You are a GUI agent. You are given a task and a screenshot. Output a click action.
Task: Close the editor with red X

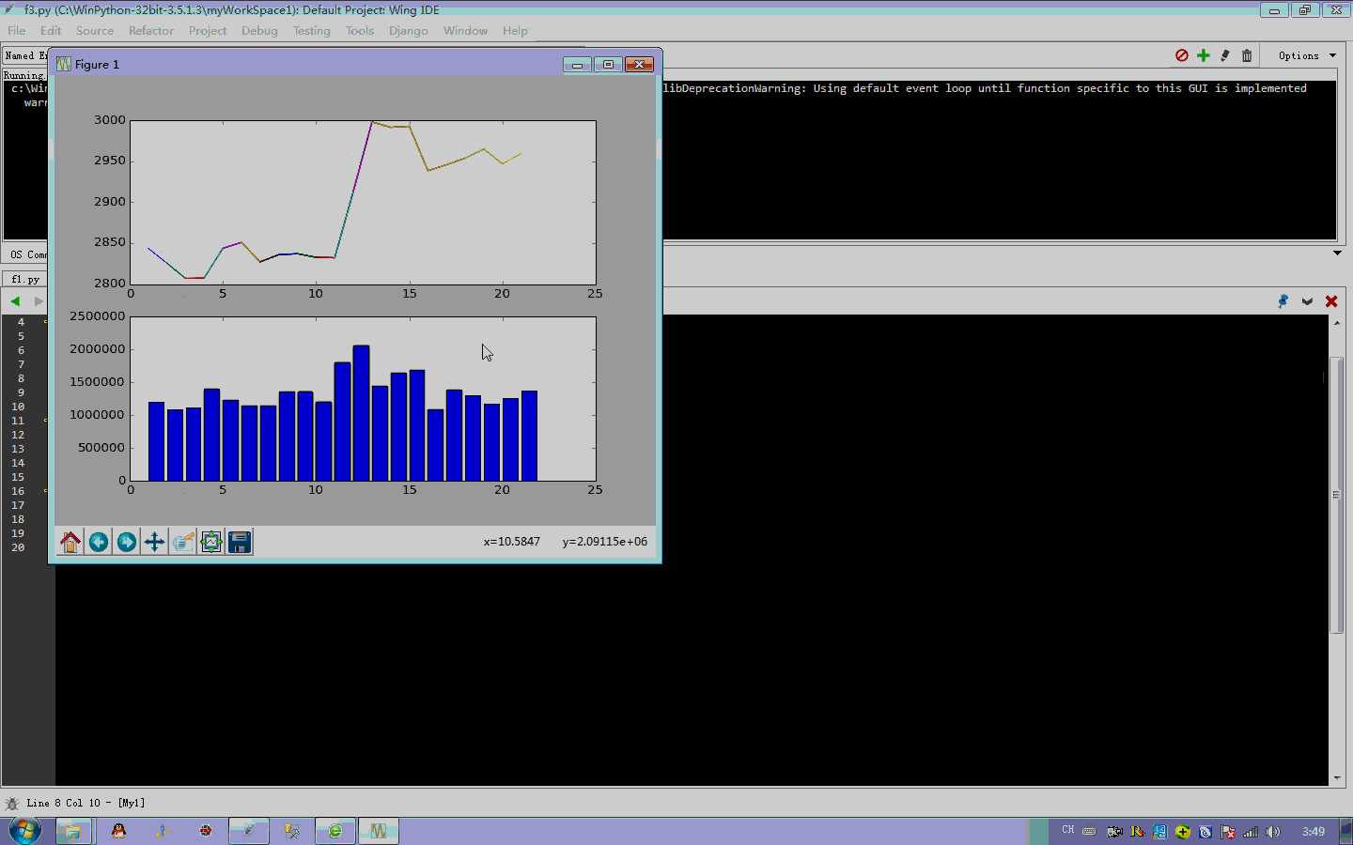1331,301
